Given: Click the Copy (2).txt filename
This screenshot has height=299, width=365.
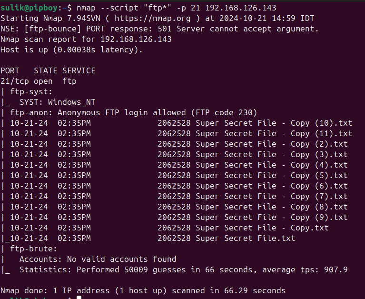Looking at the screenshot, I should pos(319,144).
